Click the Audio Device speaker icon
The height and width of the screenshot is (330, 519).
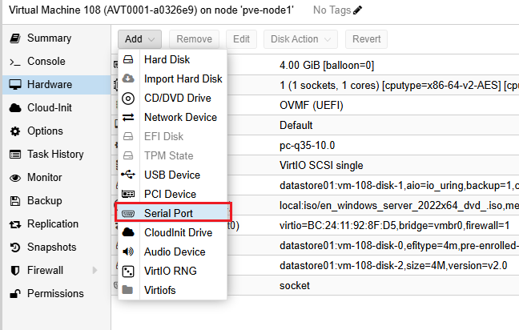[x=128, y=252]
